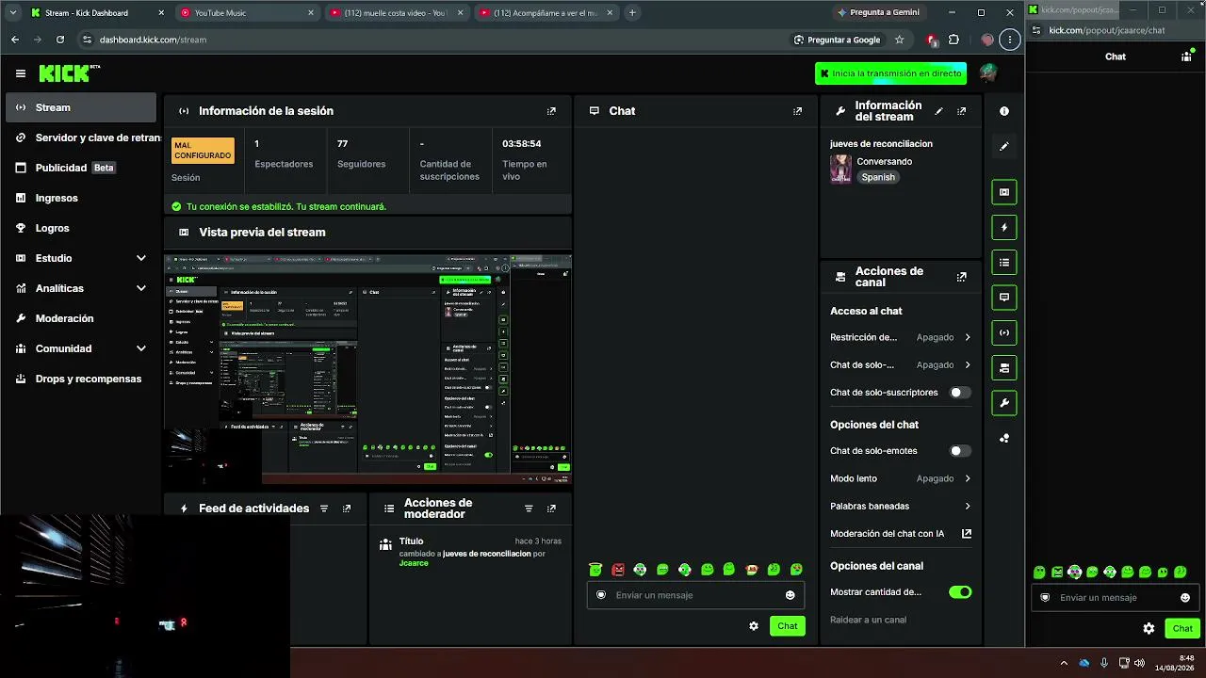This screenshot has height=678, width=1206.
Task: Click Inicia la transmisión en directo button
Action: [x=891, y=73]
